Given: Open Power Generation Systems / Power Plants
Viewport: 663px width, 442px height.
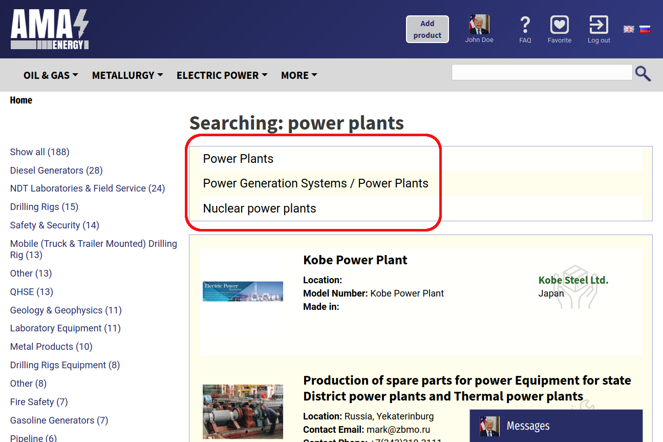Looking at the screenshot, I should click(315, 183).
